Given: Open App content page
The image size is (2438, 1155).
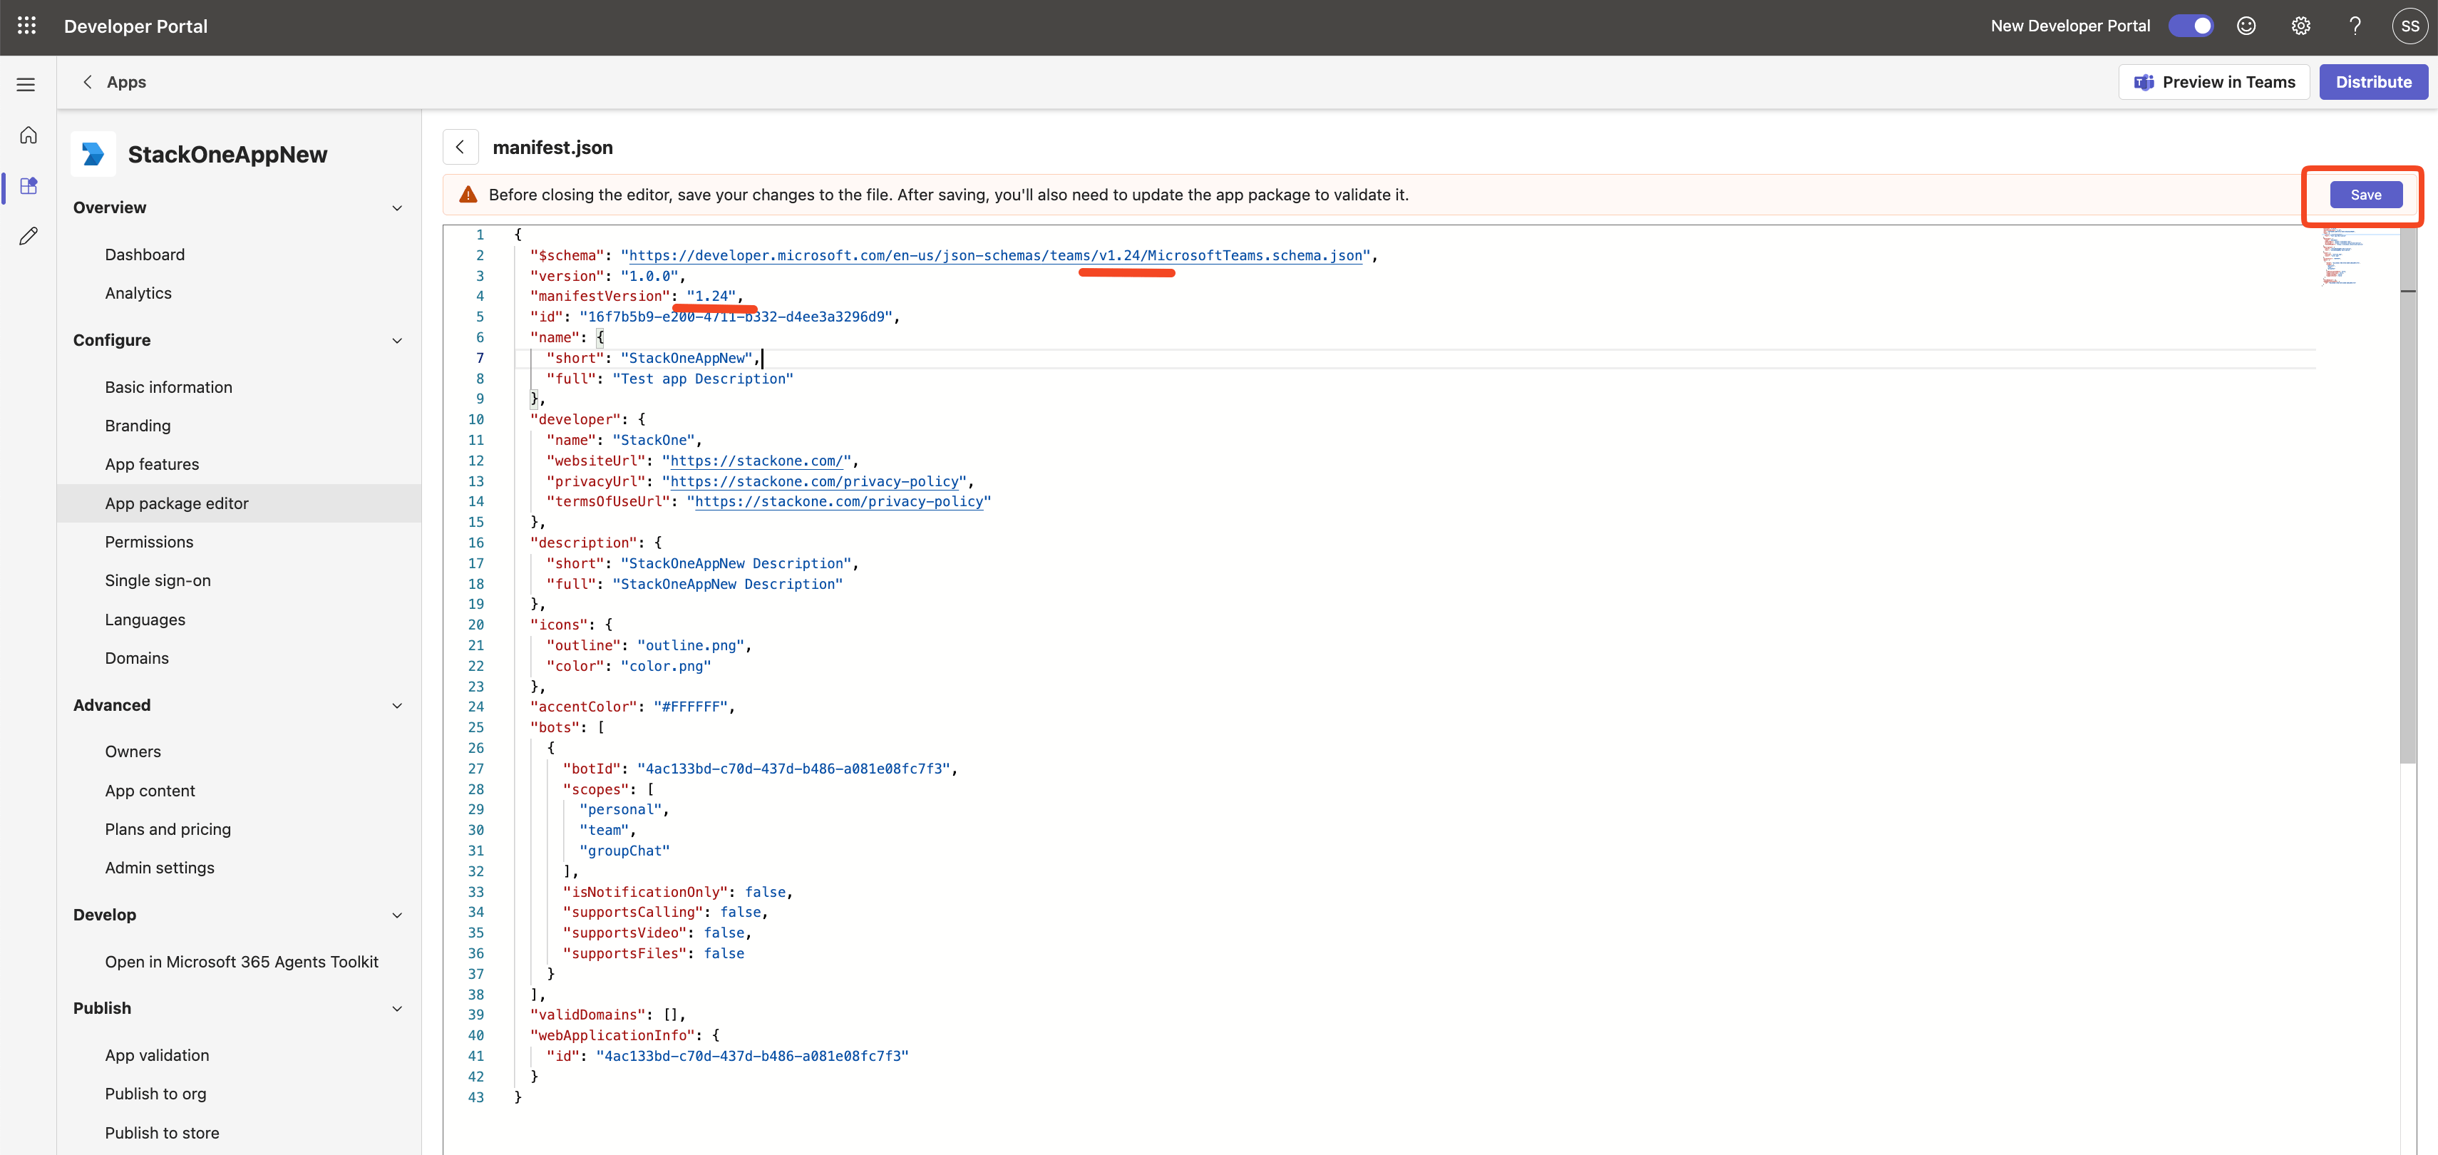Looking at the screenshot, I should 150,791.
